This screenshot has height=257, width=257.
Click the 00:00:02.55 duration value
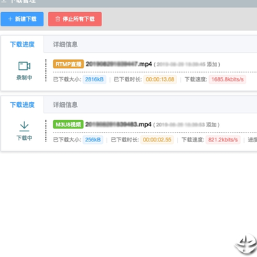click(157, 140)
